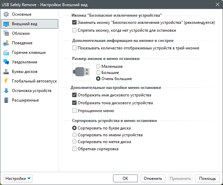
Task: Click the Горячие клавиши keyboard icon
Action: (x=6, y=52)
